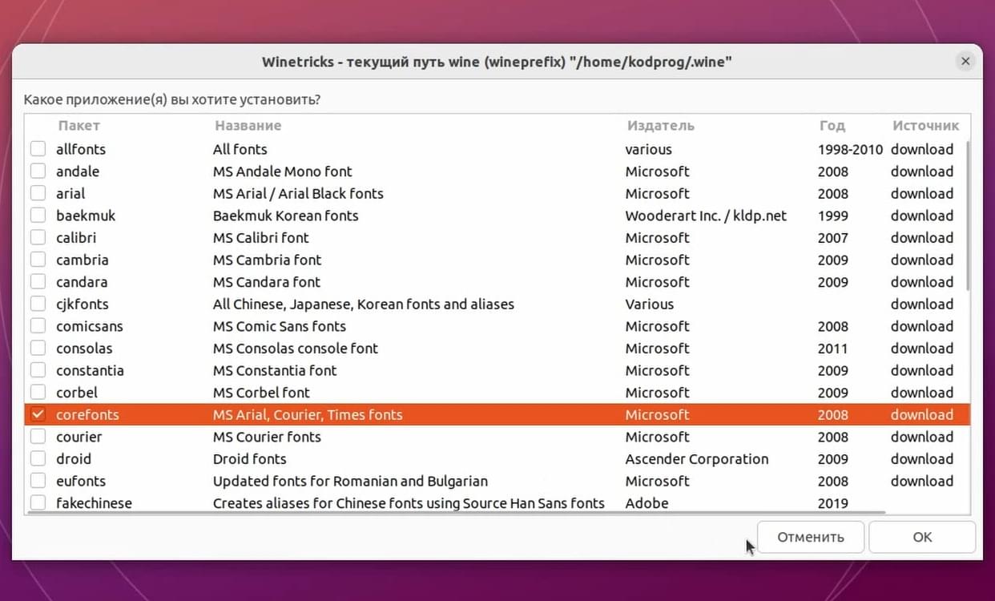The height and width of the screenshot is (601, 995).
Task: Sort by the Название column header
Action: tap(248, 126)
